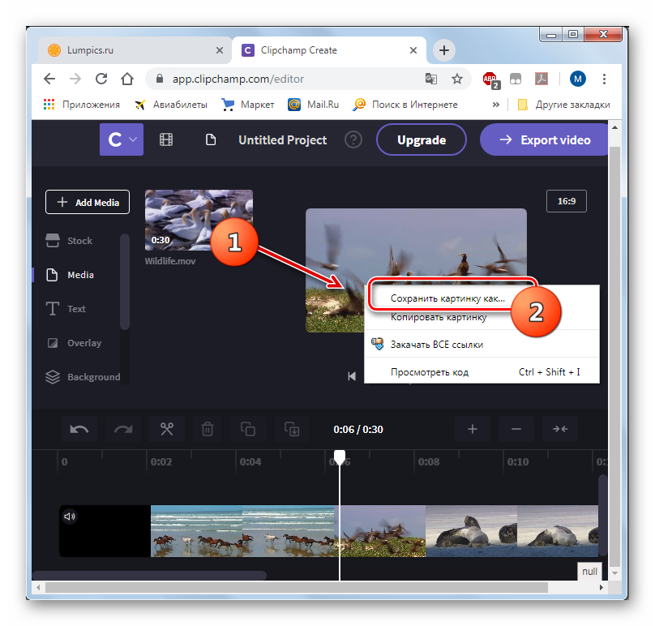Zoom out timeline with minus icon
Screen dimensions: 655x626
(x=516, y=430)
